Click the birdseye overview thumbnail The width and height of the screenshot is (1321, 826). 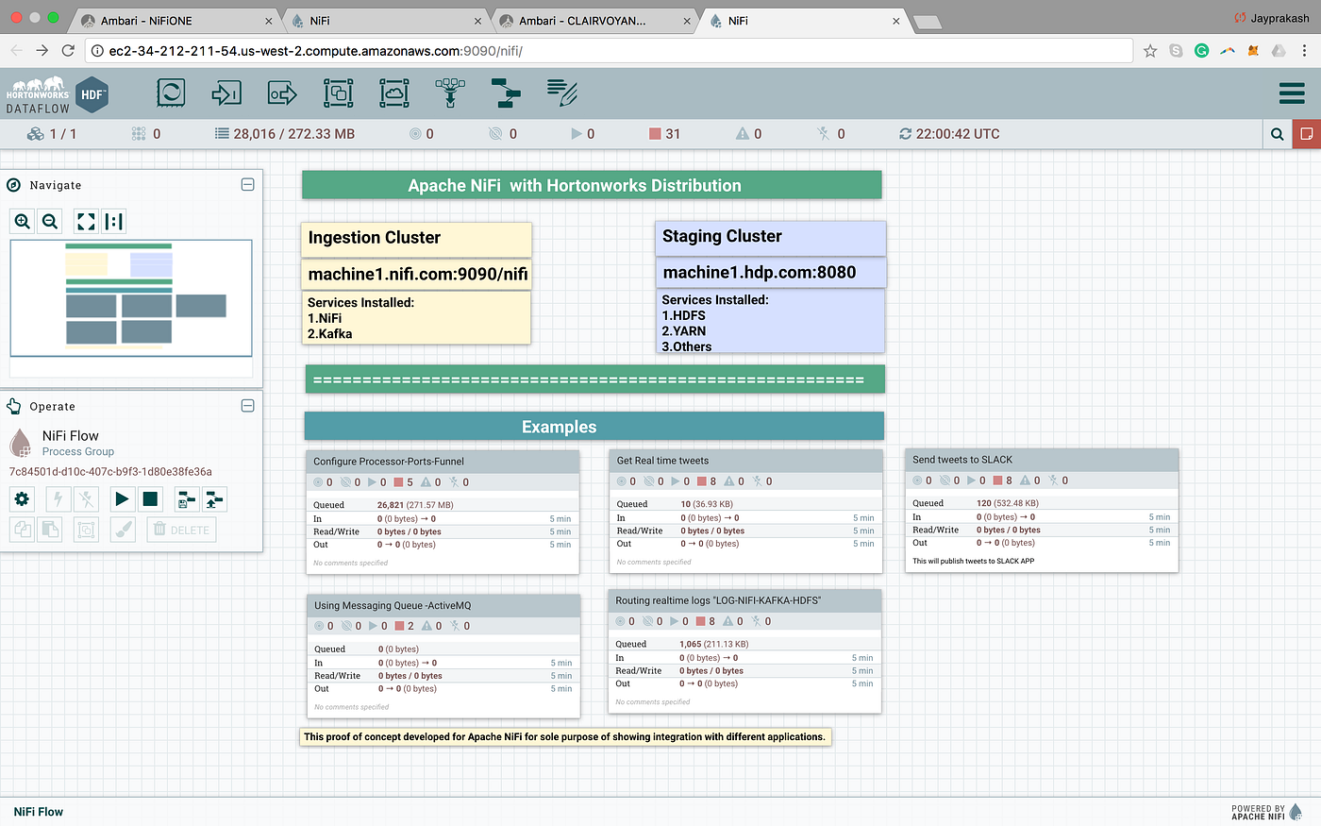(131, 297)
